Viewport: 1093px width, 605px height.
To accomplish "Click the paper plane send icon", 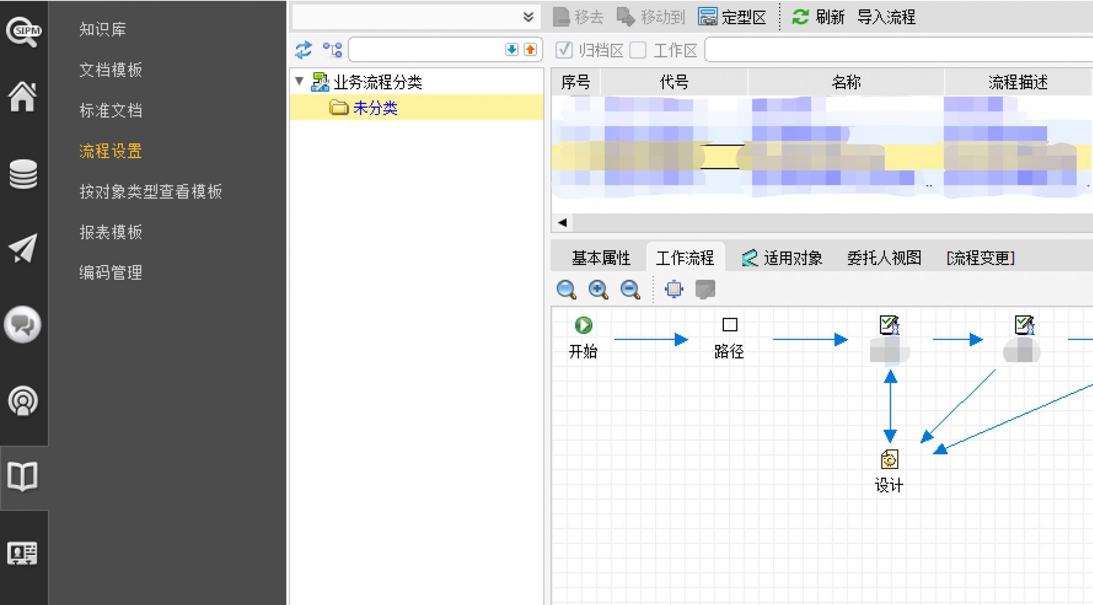I will pyautogui.click(x=23, y=248).
